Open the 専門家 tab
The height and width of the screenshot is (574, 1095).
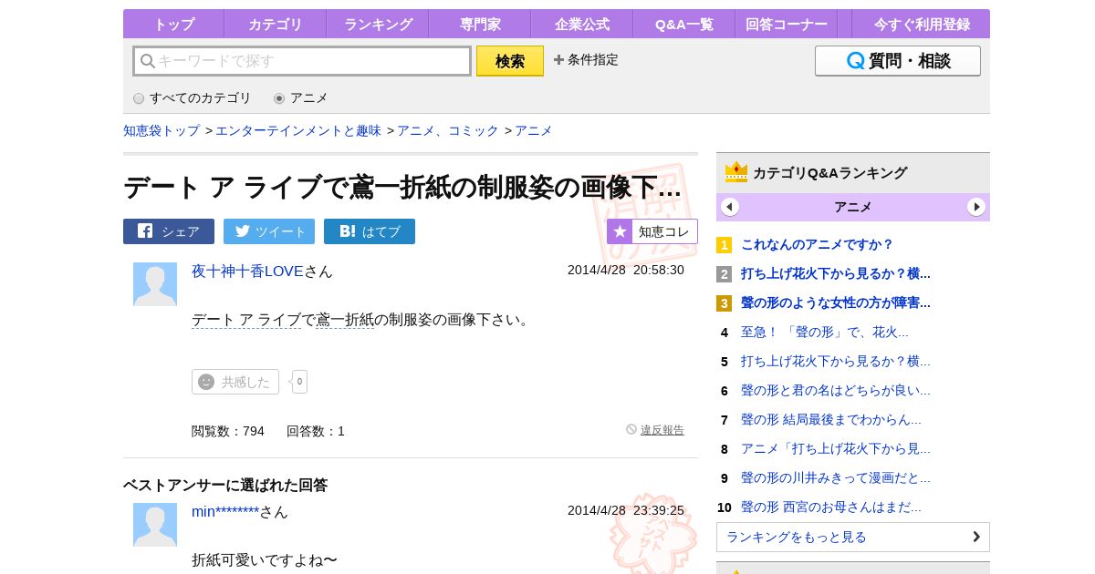point(480,24)
